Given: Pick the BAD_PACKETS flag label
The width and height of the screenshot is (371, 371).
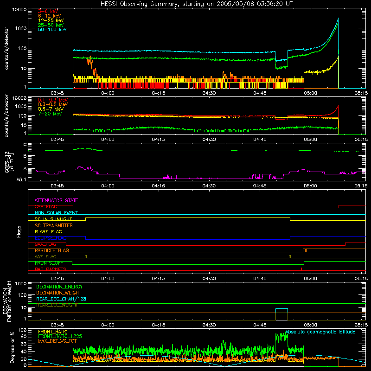Looking at the screenshot, I should [51, 269].
